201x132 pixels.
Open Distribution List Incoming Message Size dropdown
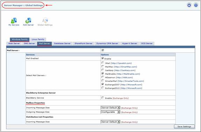(110, 122)
